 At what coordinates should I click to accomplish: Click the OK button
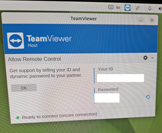point(24,88)
